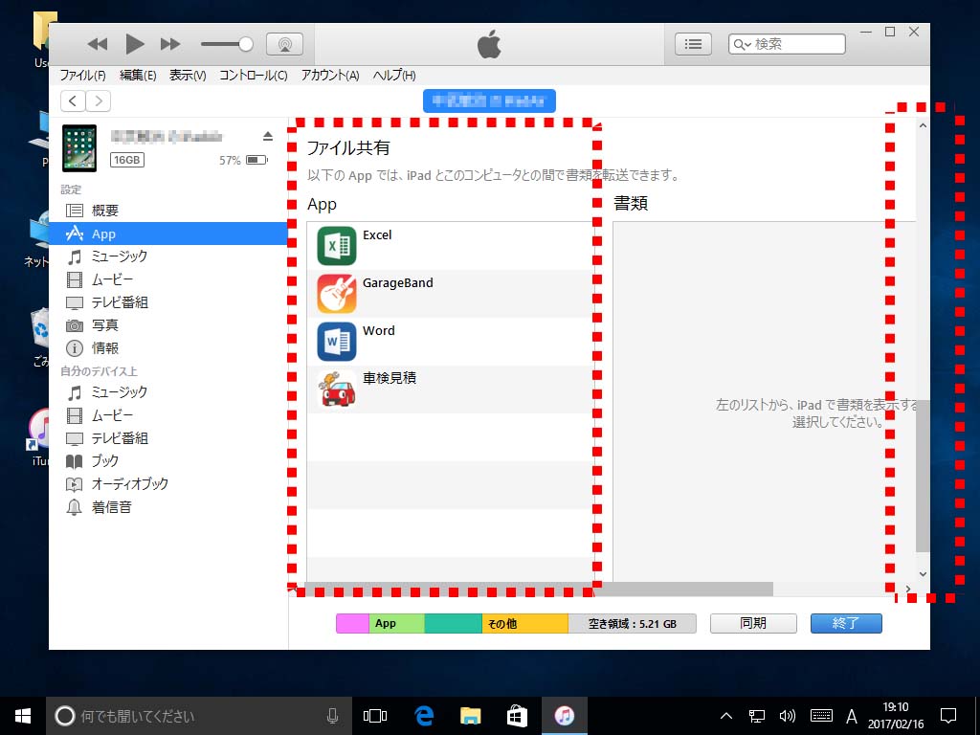
Task: Open the アカウント(A) menu
Action: 329,76
